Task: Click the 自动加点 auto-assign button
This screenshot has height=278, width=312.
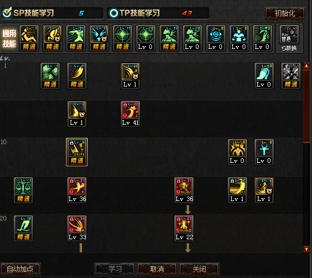Action: point(20,269)
